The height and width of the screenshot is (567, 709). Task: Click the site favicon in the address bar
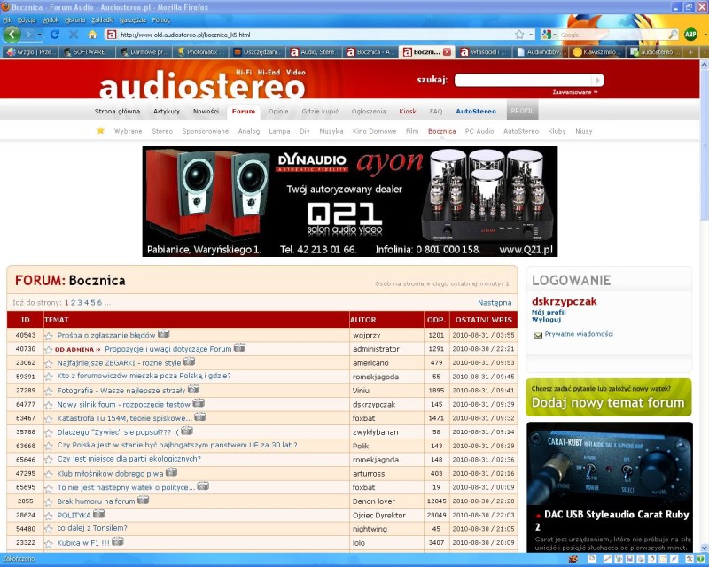click(x=112, y=35)
